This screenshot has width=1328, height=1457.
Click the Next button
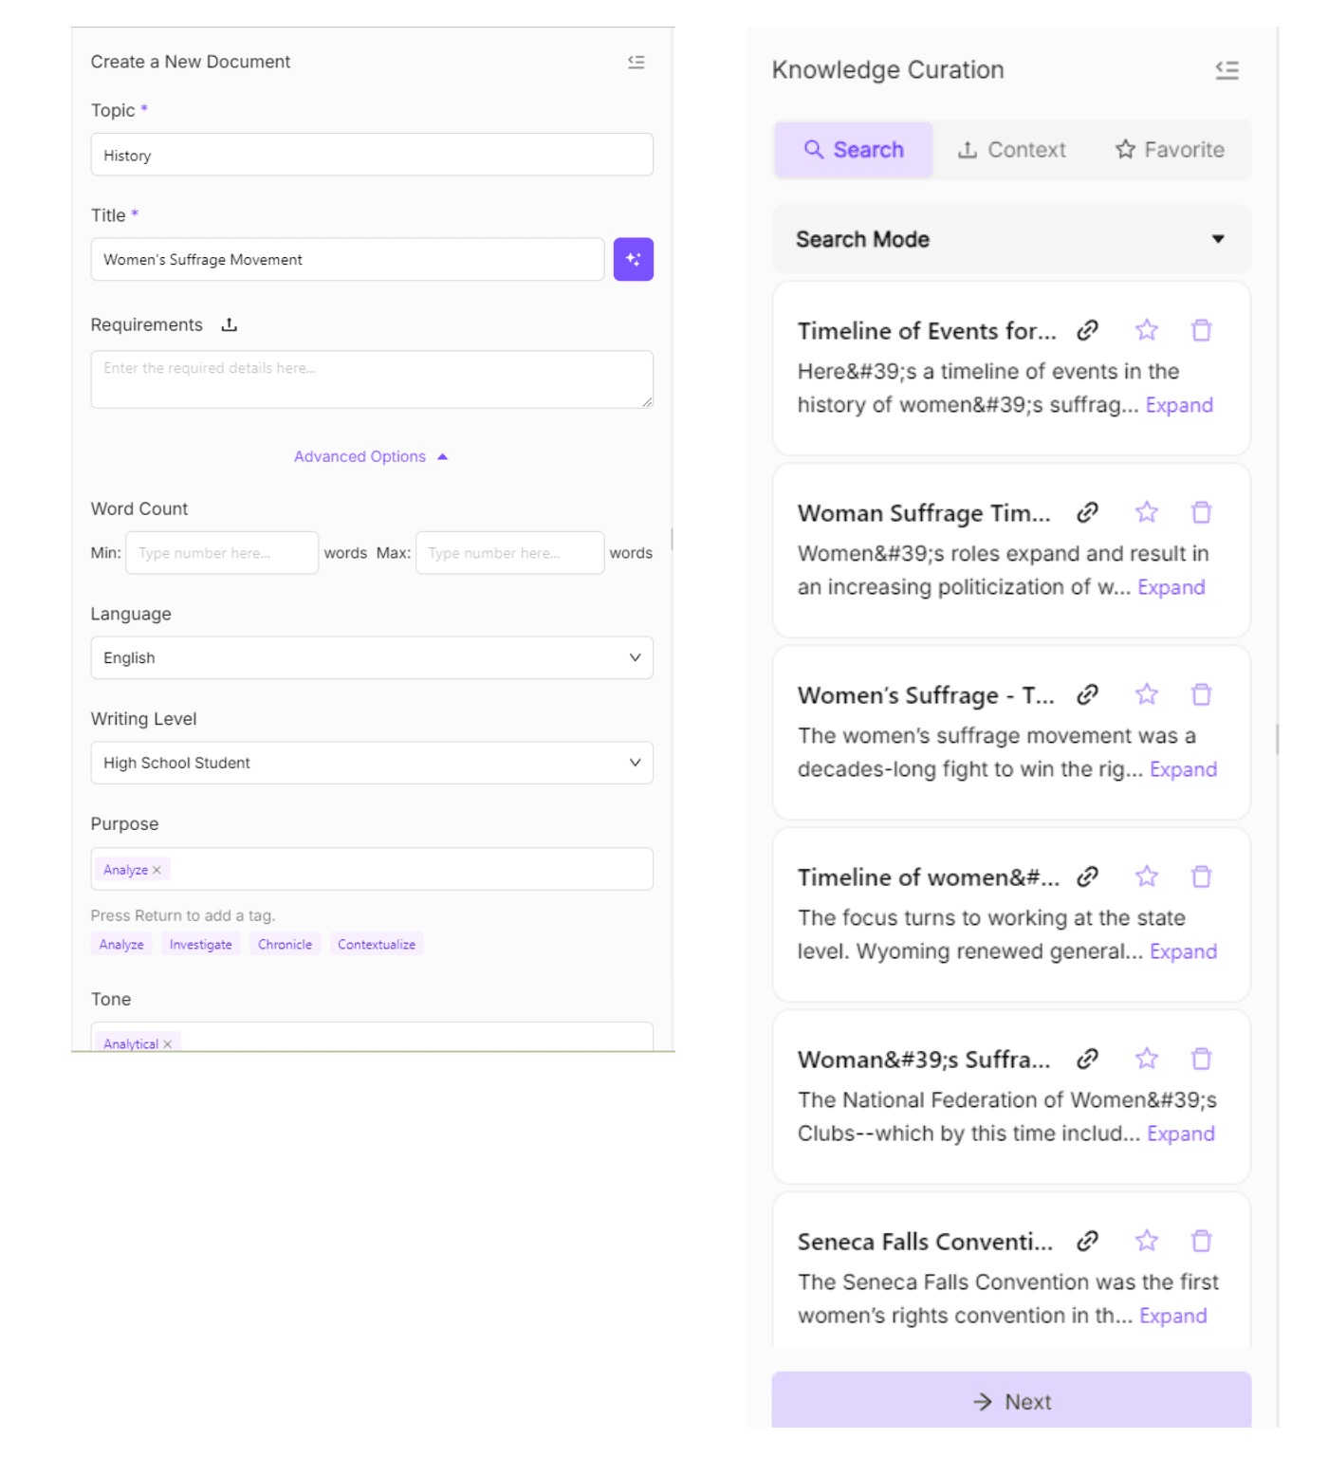[1011, 1401]
